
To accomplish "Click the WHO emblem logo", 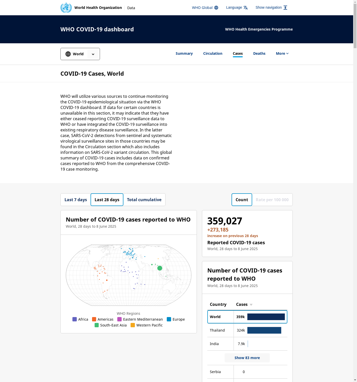I will pyautogui.click(x=66, y=8).
